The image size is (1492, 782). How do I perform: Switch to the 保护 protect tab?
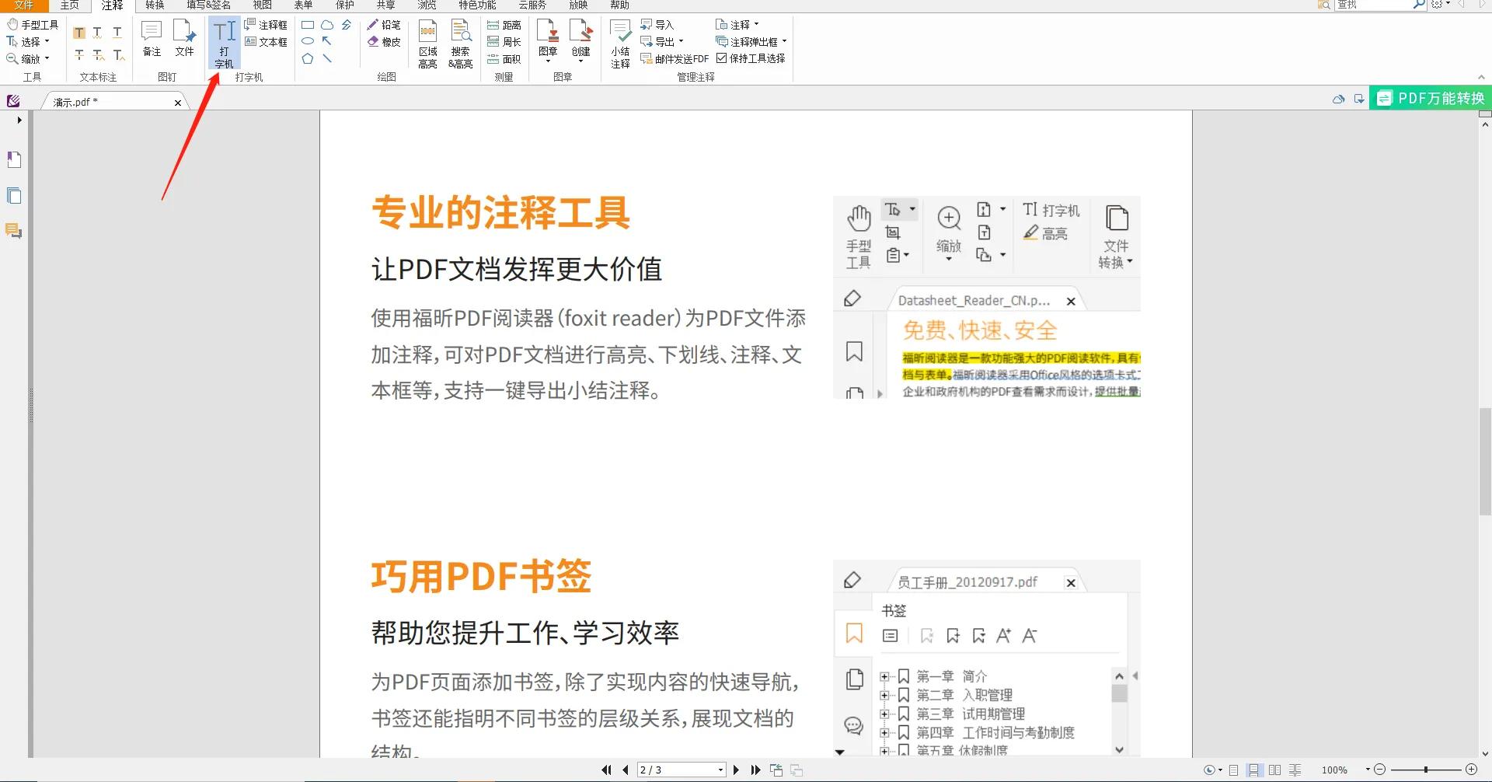344,5
